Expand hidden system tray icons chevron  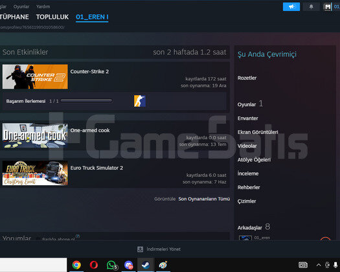pos(319,265)
